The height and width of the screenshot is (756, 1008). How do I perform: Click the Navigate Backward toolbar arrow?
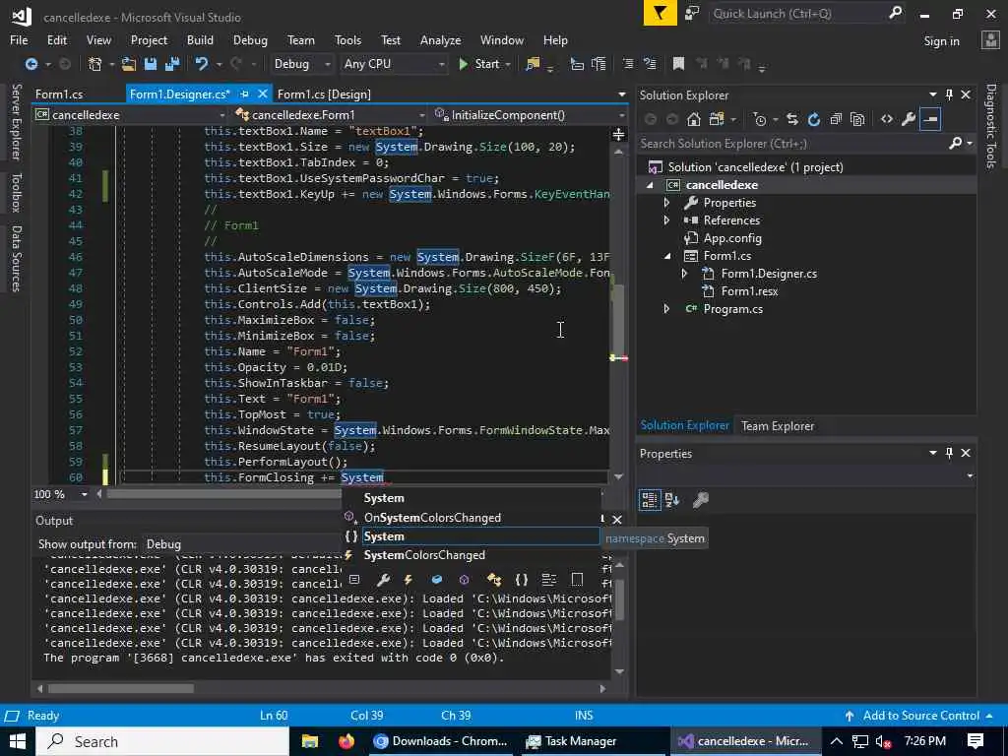pos(31,64)
